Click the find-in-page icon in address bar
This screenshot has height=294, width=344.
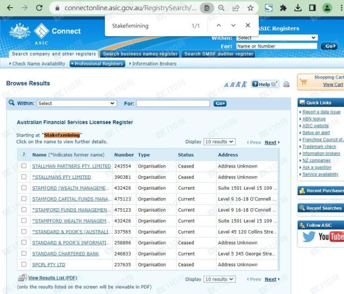[206, 8]
